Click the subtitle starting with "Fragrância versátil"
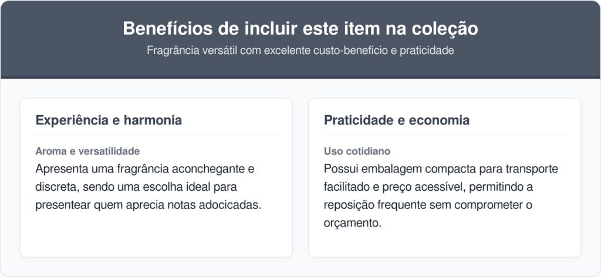The height and width of the screenshot is (277, 601). click(300, 50)
